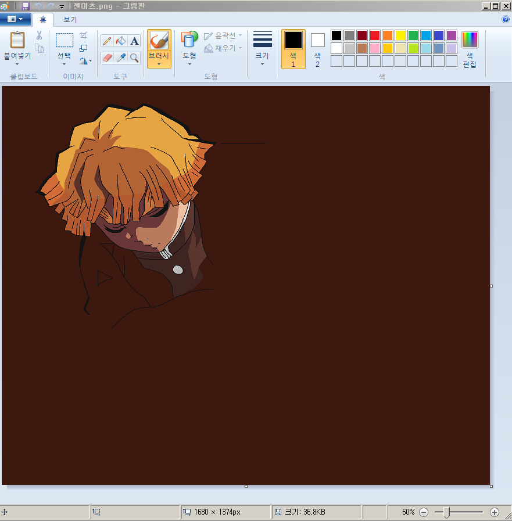The width and height of the screenshot is (512, 521).
Task: Select the Magnifier tool
Action: pos(134,58)
